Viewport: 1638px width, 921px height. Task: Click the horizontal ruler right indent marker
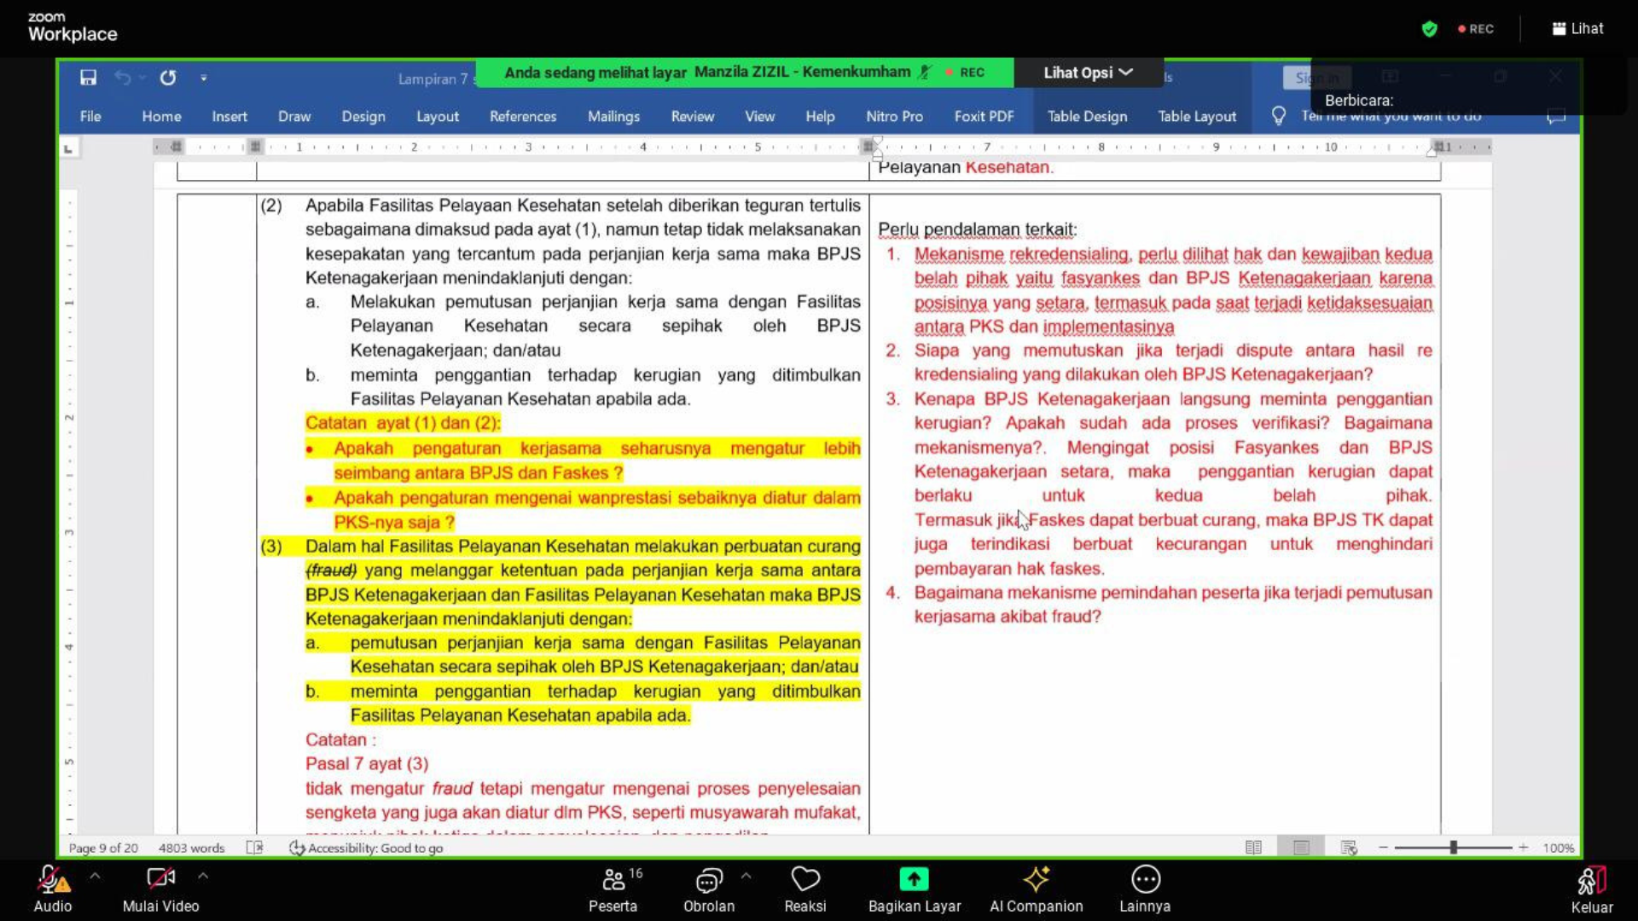(1431, 152)
